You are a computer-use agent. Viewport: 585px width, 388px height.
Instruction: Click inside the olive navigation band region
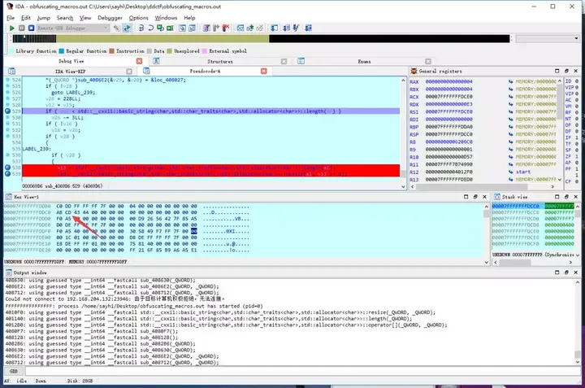(x=162, y=38)
